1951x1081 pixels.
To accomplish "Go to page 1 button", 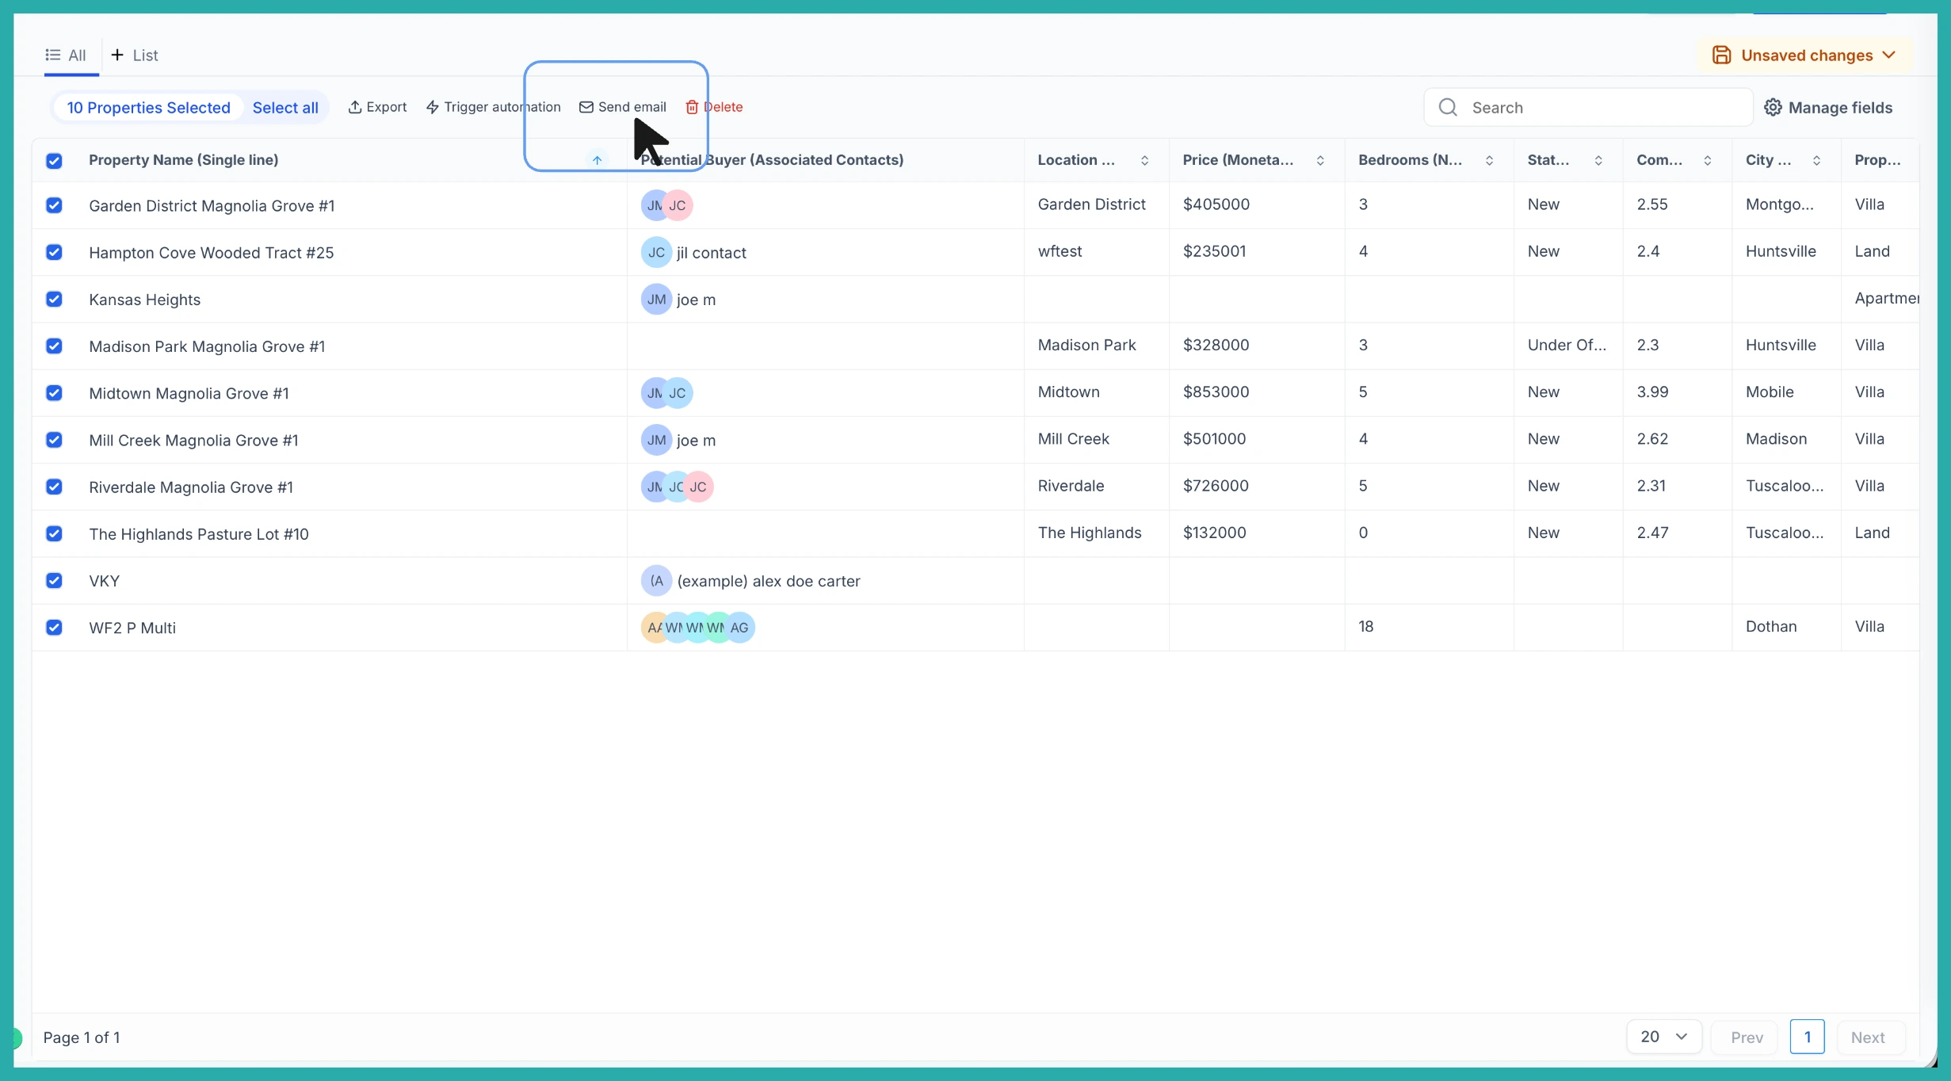I will pyautogui.click(x=1807, y=1037).
